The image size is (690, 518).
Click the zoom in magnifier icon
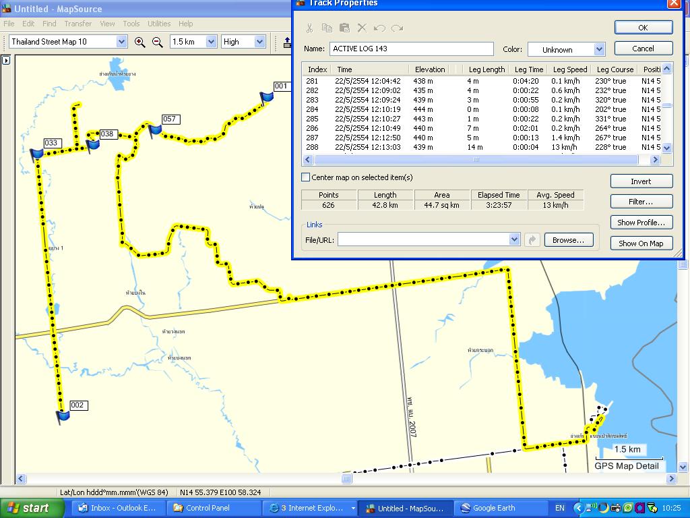140,42
